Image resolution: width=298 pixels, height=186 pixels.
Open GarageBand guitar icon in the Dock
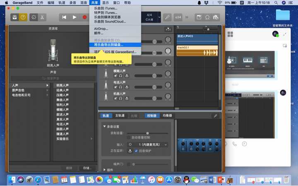tap(230, 179)
